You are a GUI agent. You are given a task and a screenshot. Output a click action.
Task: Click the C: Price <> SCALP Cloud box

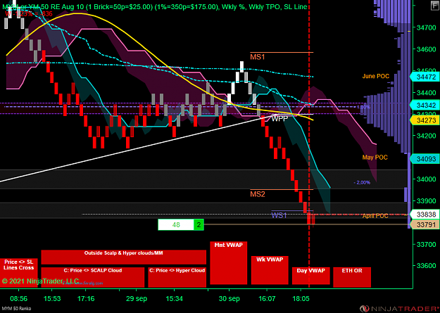(x=93, y=277)
